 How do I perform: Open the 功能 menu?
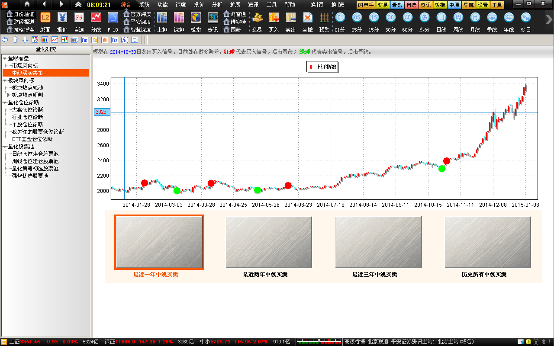[163, 5]
